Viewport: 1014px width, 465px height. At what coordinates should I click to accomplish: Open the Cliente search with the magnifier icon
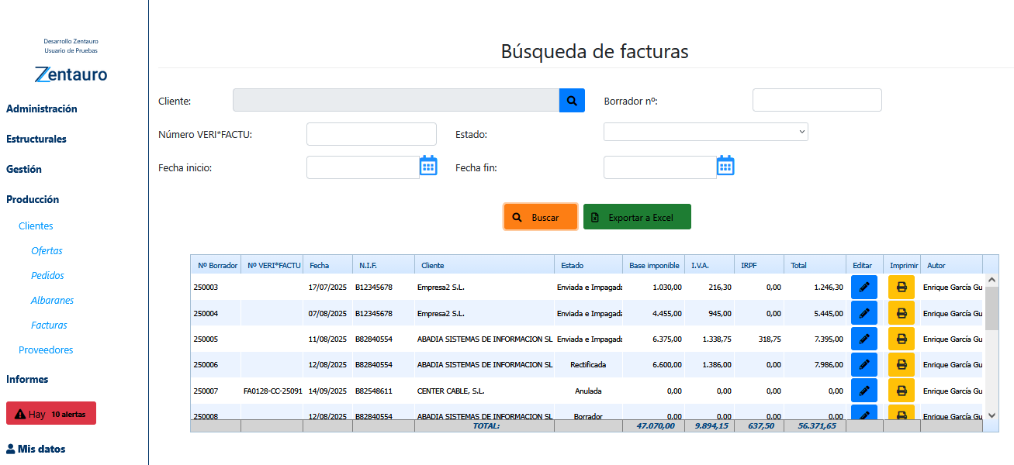pyautogui.click(x=572, y=100)
